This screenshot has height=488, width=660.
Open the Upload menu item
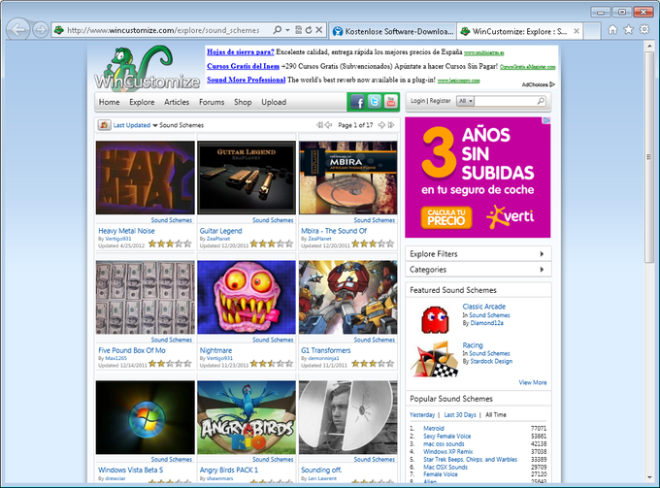pos(274,102)
